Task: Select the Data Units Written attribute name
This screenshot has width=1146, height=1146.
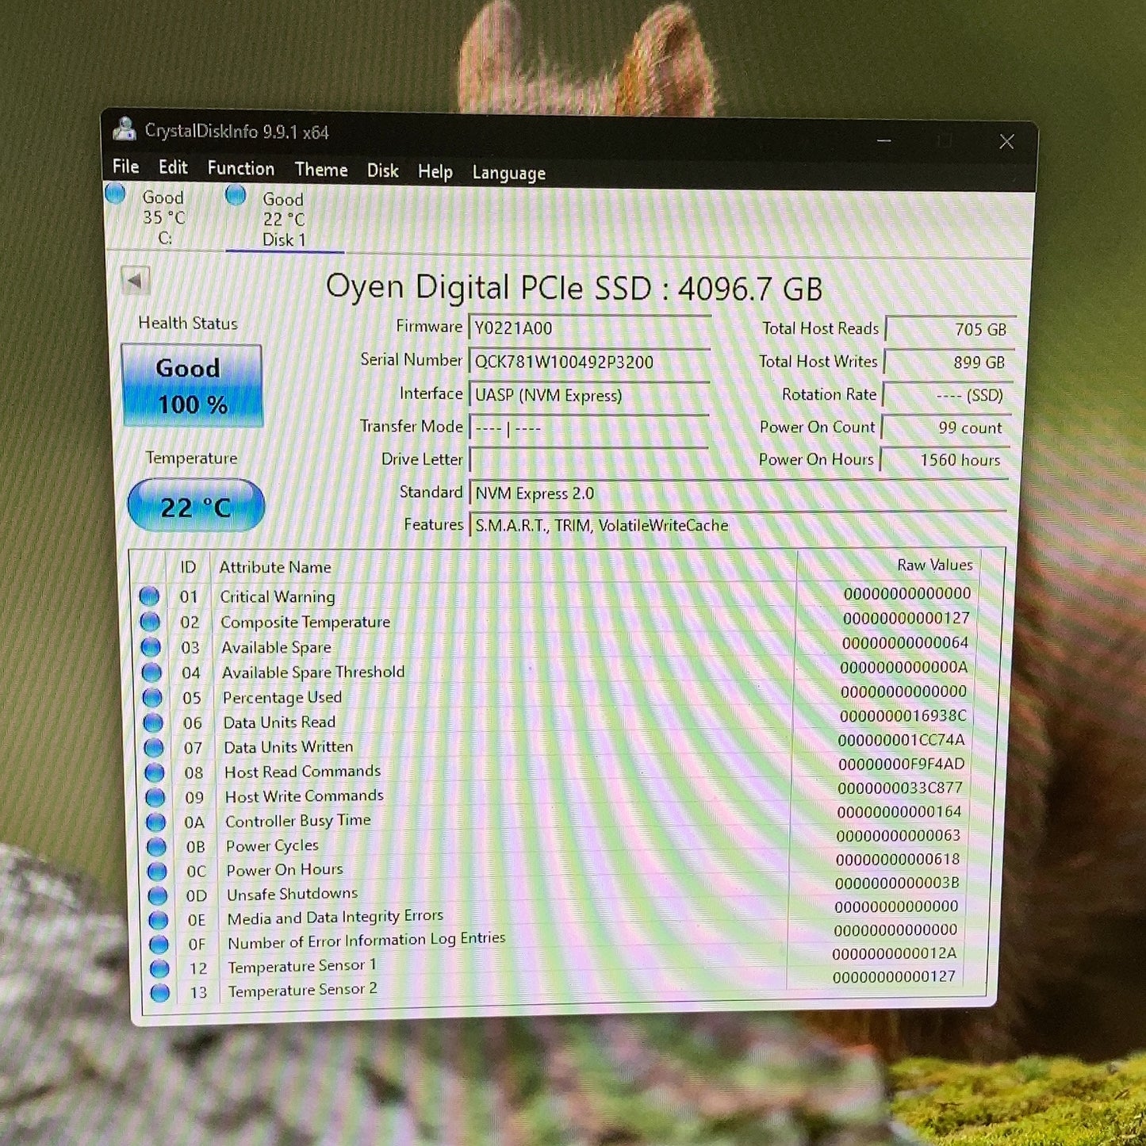Action: [x=289, y=747]
